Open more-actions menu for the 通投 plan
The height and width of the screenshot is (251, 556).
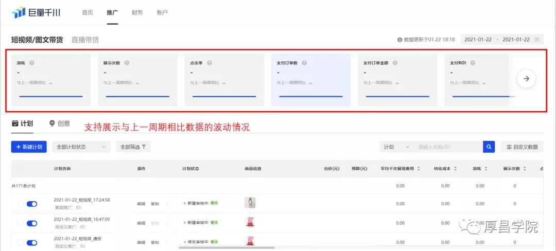click(x=167, y=242)
